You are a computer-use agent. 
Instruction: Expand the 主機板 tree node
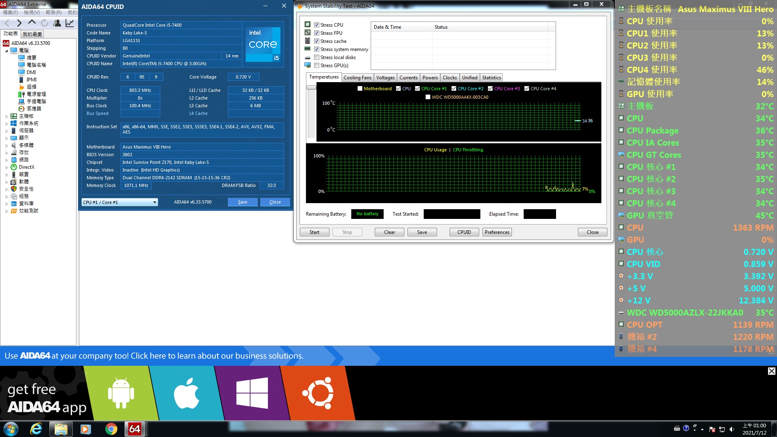pyautogui.click(x=6, y=117)
